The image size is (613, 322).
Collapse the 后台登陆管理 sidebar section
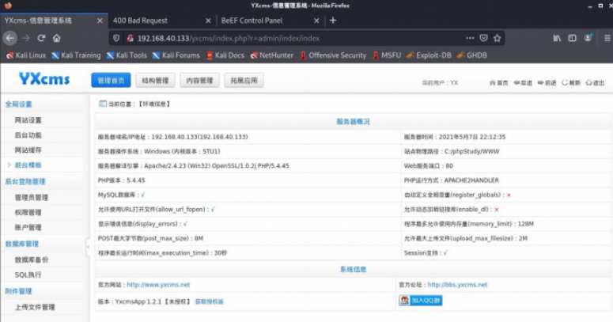[25, 181]
